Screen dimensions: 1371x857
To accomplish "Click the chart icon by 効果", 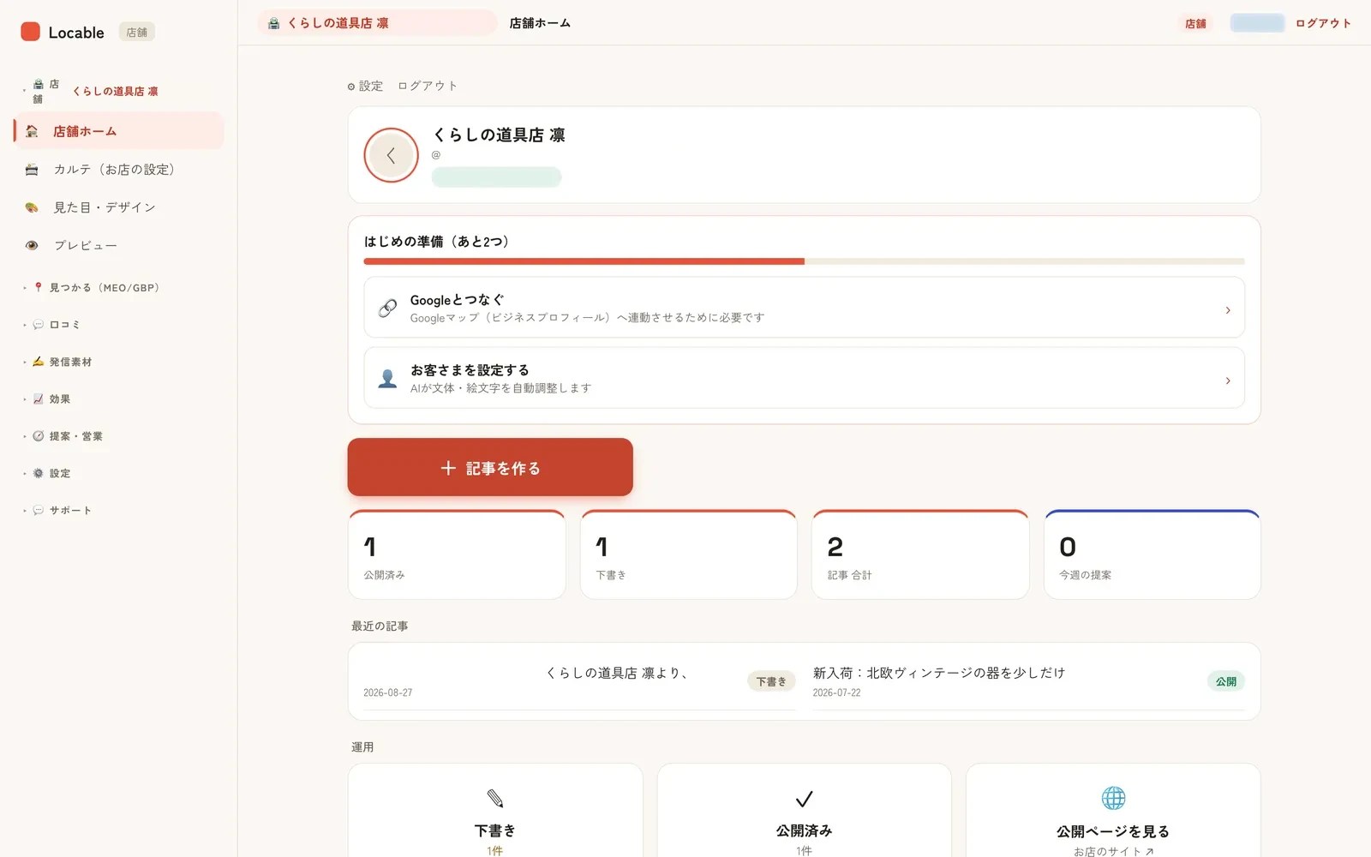I will click(38, 399).
